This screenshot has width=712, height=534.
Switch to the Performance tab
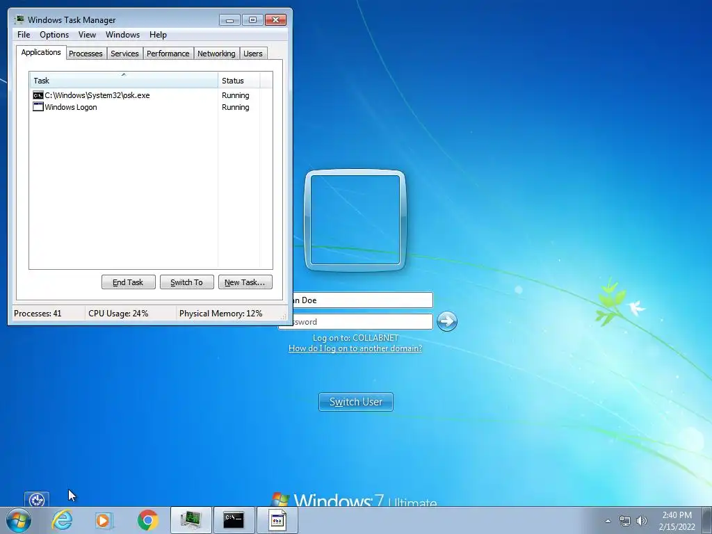click(x=168, y=54)
